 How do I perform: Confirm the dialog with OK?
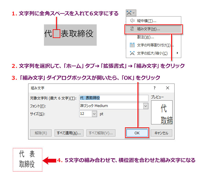(x=137, y=133)
